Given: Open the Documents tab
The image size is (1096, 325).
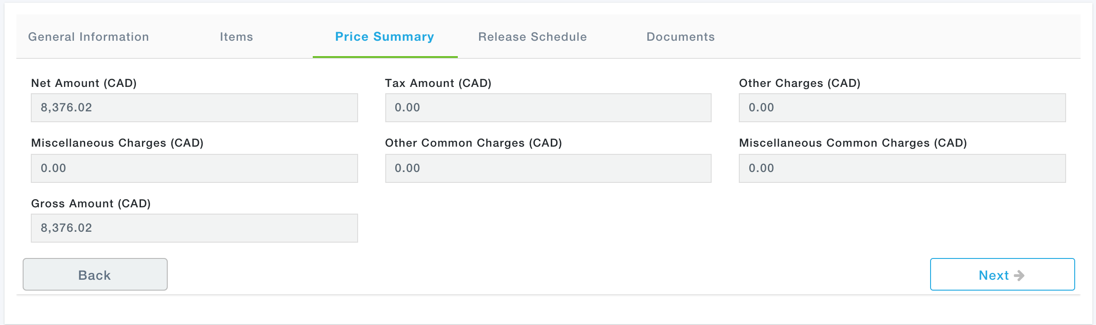Looking at the screenshot, I should [680, 37].
